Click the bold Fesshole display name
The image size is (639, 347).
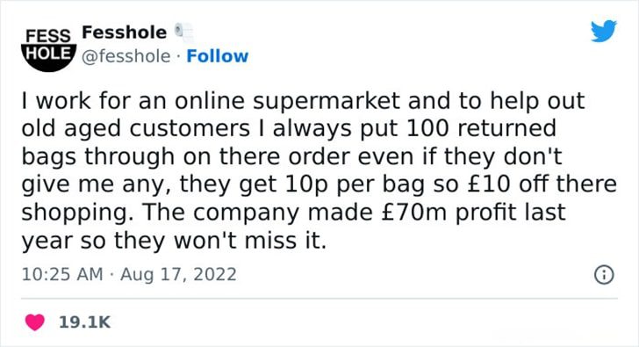coord(125,33)
